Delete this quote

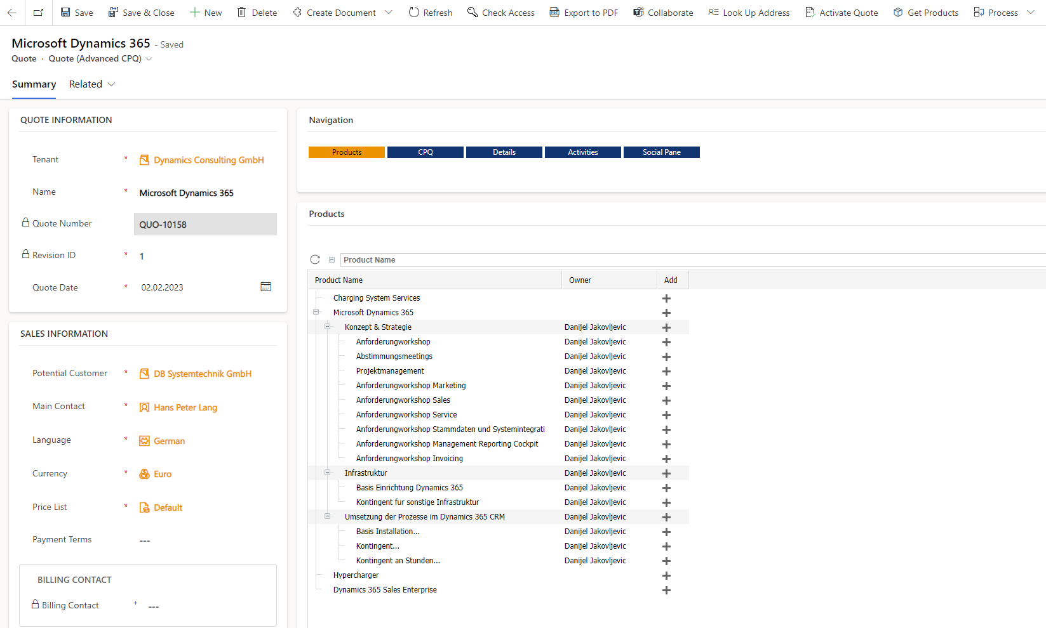[x=257, y=13]
